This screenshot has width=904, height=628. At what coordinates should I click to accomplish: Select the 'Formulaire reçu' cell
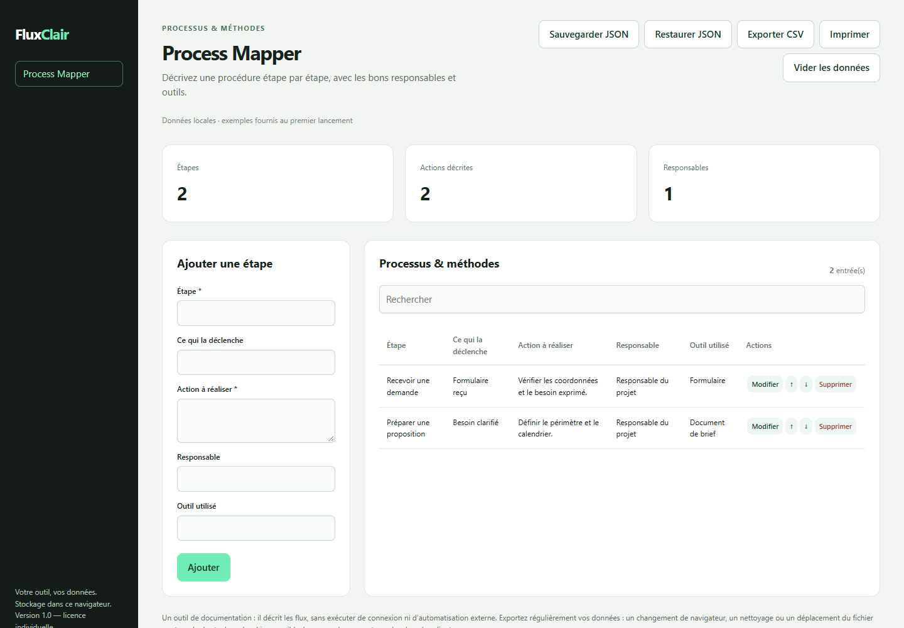(x=478, y=386)
